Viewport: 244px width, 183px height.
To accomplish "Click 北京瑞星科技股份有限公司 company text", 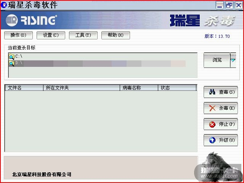I will click(x=42, y=174).
